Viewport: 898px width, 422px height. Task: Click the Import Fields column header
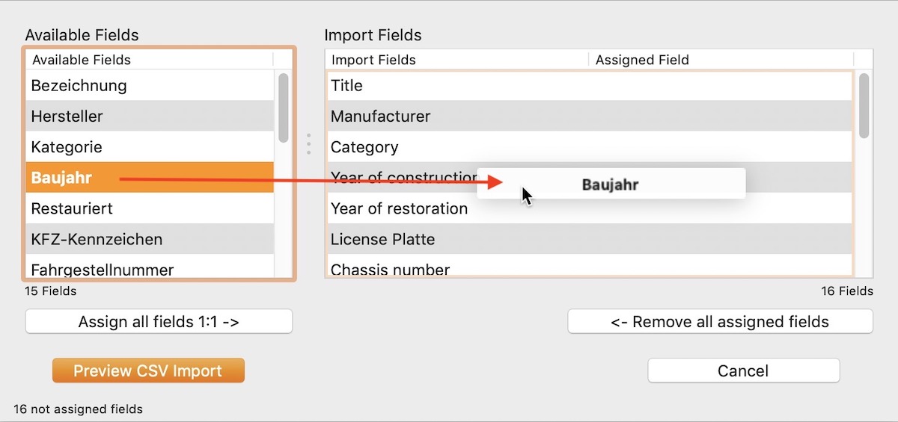pyautogui.click(x=457, y=60)
